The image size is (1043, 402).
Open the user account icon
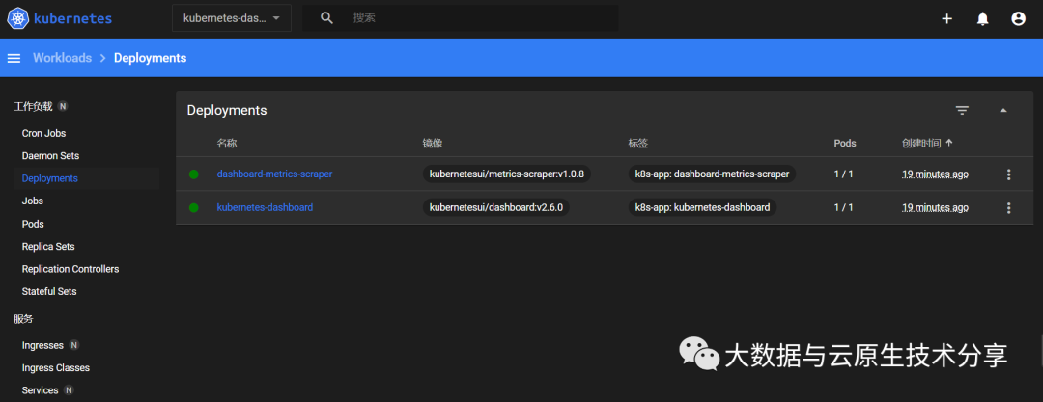[x=1019, y=18]
